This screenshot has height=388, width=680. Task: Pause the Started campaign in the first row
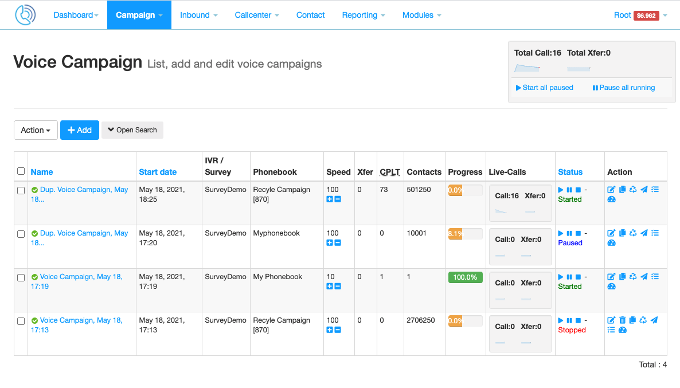[568, 189]
